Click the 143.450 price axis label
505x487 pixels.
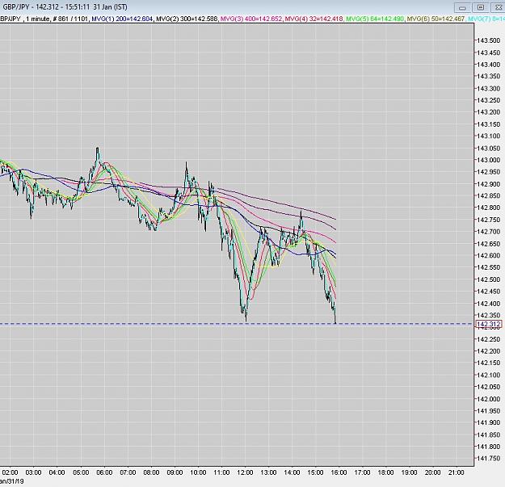[489, 52]
